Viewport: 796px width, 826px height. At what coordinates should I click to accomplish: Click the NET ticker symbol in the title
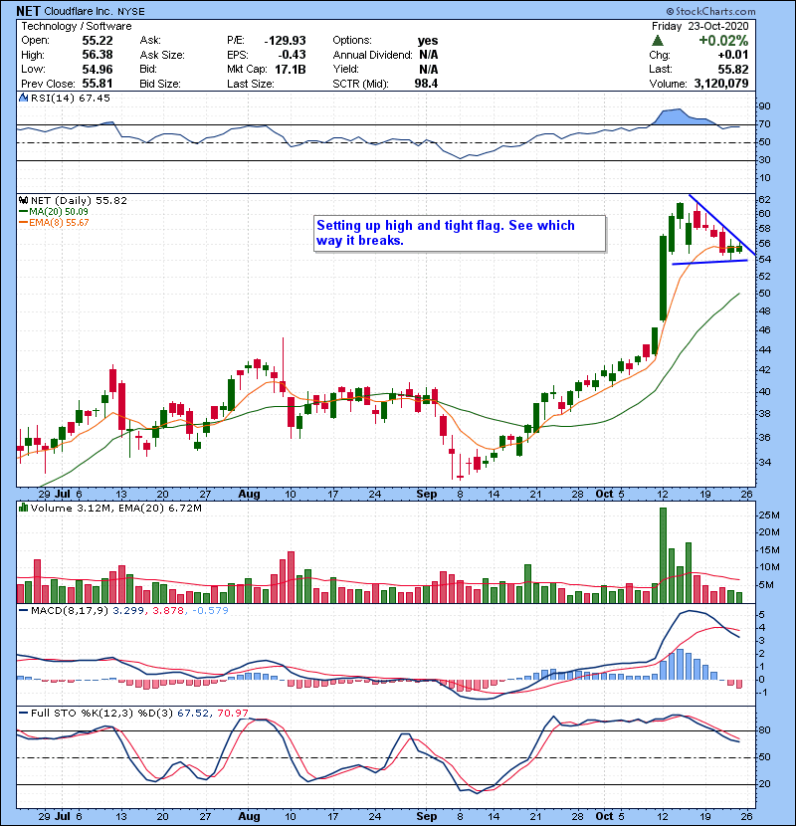point(28,11)
